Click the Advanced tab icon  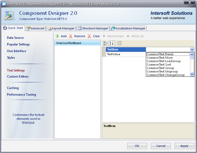(28, 28)
